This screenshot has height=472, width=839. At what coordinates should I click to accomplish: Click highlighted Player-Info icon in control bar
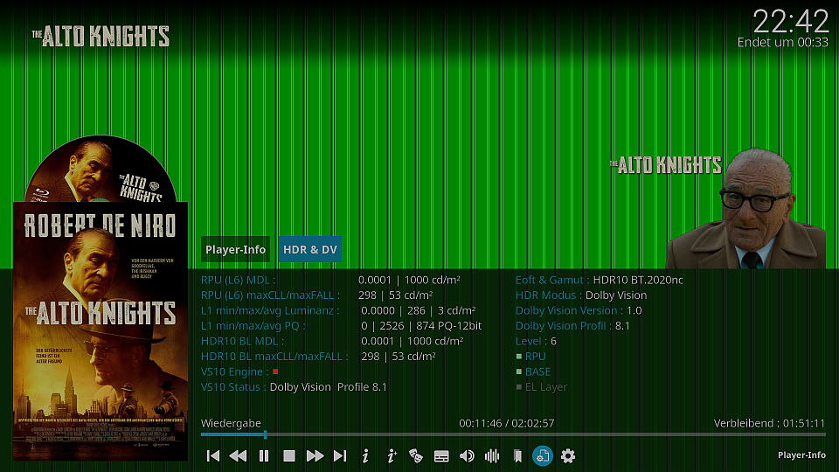[543, 456]
